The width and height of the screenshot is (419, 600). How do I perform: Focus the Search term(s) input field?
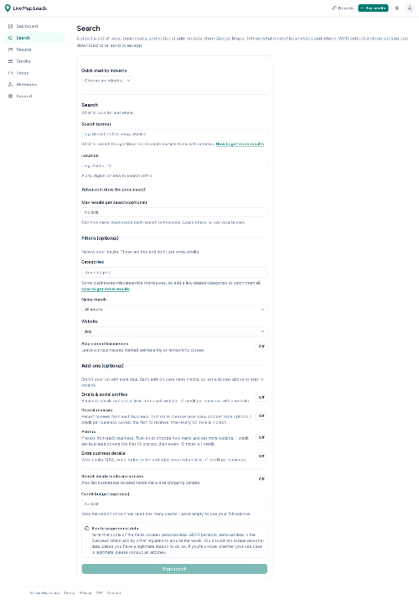(174, 134)
